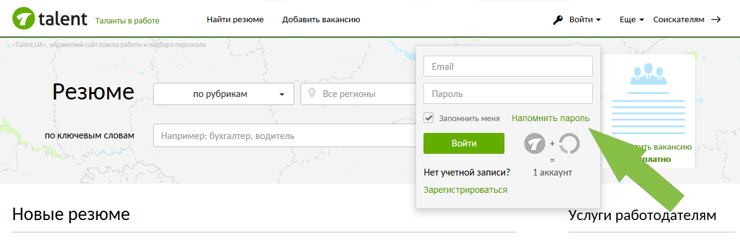
Task: Click the key icon beside Войти
Action: (558, 20)
